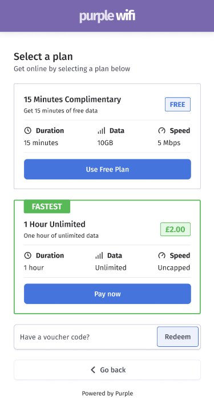Select the 1 Hour Unlimited plan title

[55, 225]
